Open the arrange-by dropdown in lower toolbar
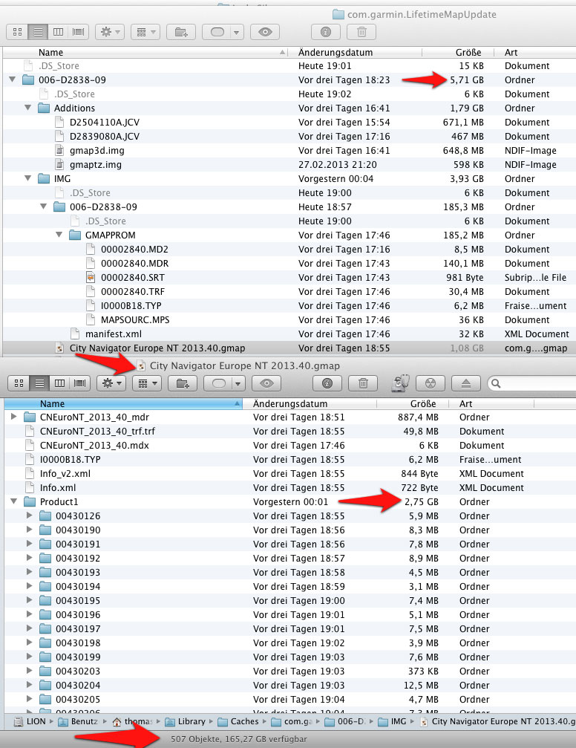This screenshot has height=748, width=576. pyautogui.click(x=145, y=383)
